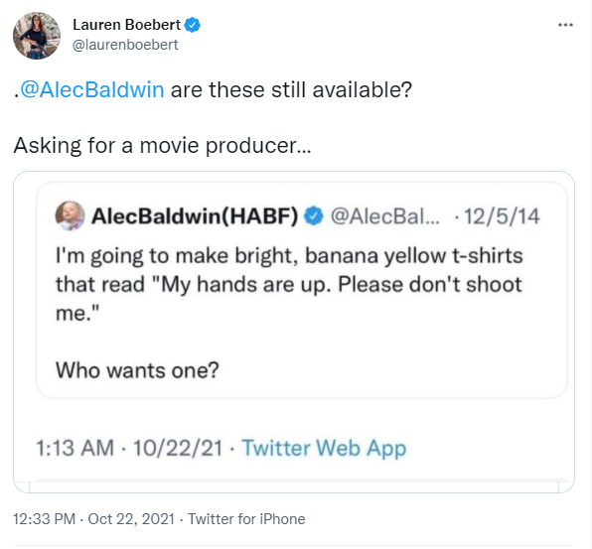Click the Twitter Web App source link
Viewport: 592px width, 549px height.
(x=324, y=448)
